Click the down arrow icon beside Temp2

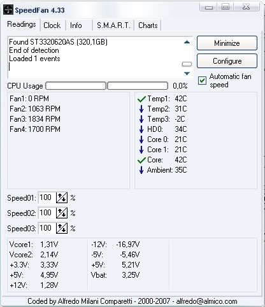pyautogui.click(x=141, y=109)
